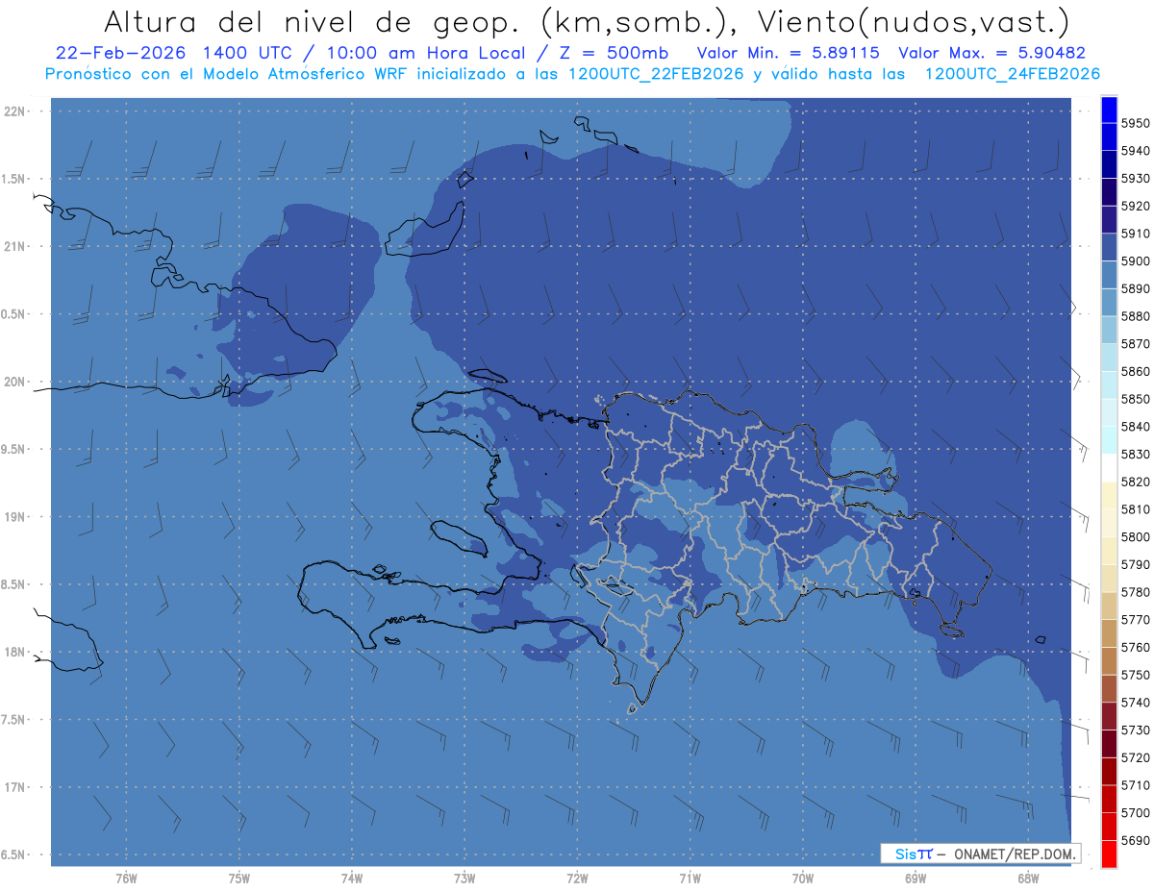Click the '19N' latitude axis label
The height and width of the screenshot is (891, 1154).
(x=14, y=516)
